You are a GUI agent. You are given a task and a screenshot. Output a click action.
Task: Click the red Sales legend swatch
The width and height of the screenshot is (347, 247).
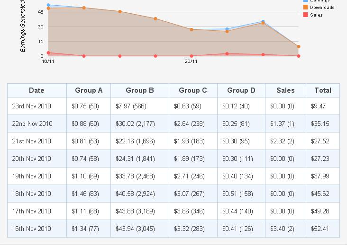pyautogui.click(x=305, y=15)
